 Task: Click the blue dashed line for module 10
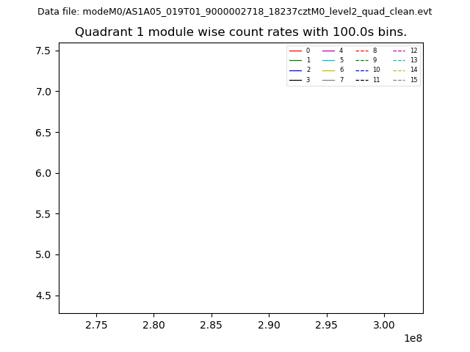[361, 70]
